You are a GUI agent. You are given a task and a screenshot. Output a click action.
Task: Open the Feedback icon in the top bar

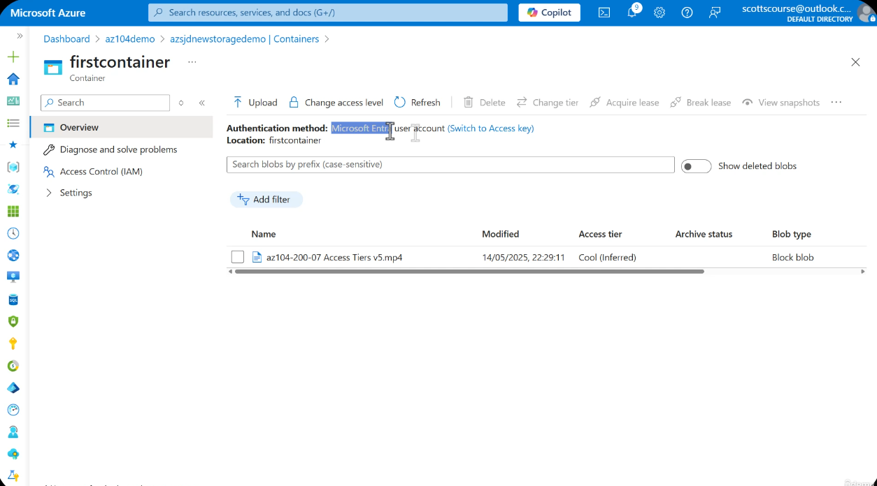click(x=713, y=12)
